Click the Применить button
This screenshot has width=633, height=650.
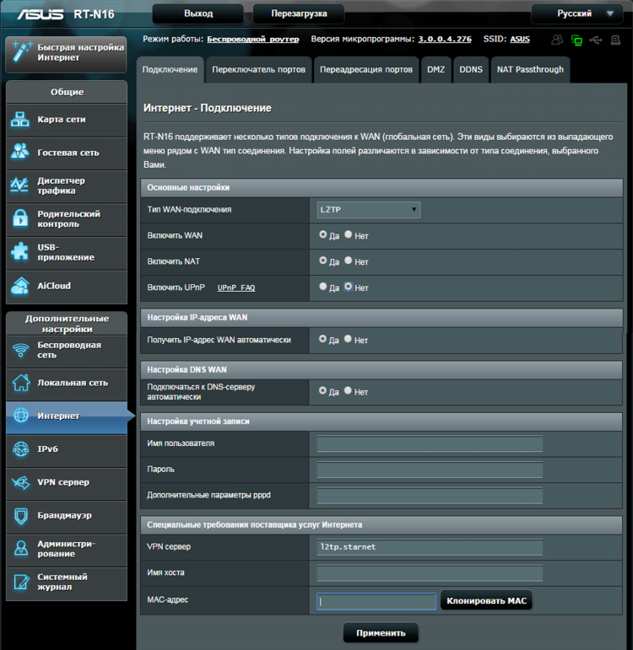click(381, 633)
